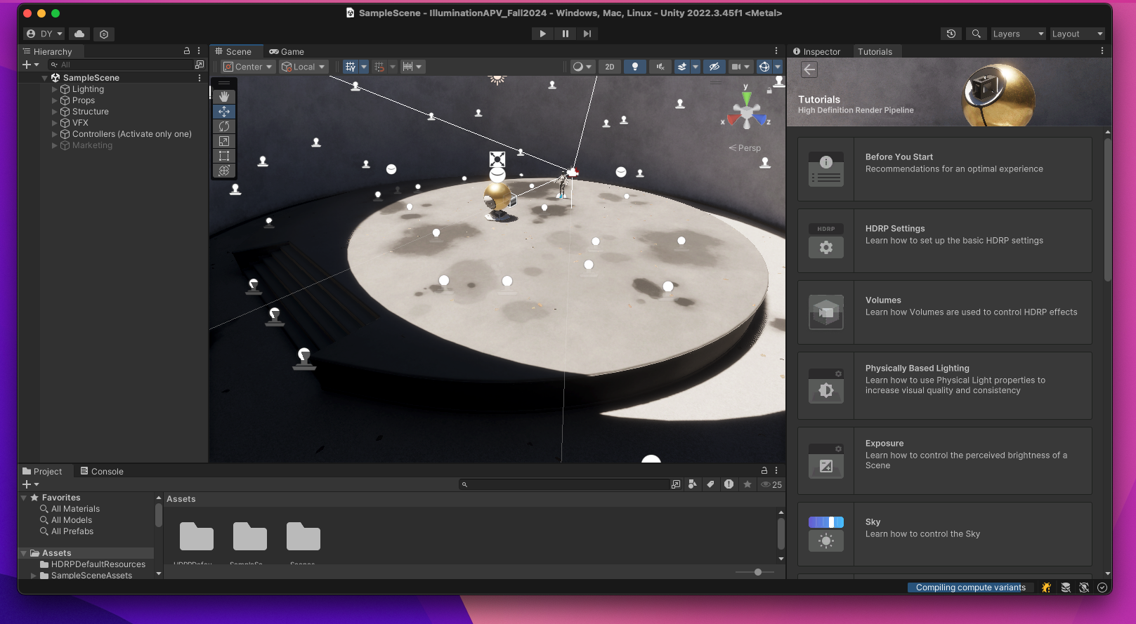The height and width of the screenshot is (624, 1136).
Task: Toggle hidden objects visibility in scene
Action: [x=714, y=67]
